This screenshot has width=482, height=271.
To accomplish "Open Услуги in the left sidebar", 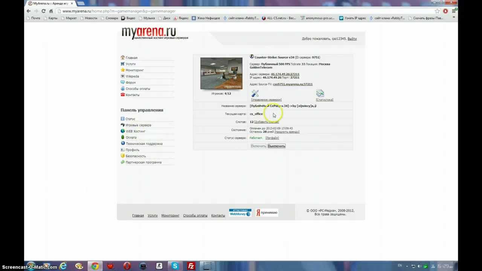I will pos(131,64).
